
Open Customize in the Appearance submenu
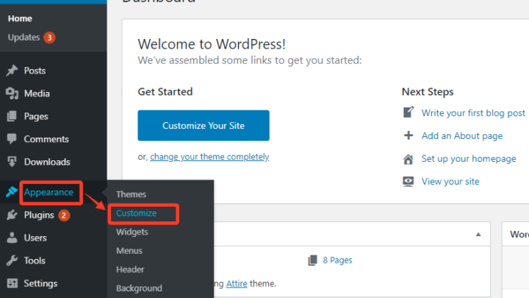[x=137, y=213]
